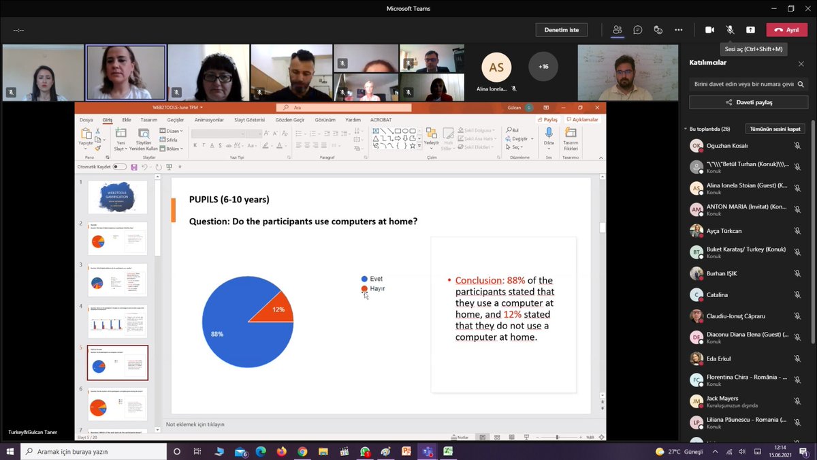The height and width of the screenshot is (460, 817).
Task: Click the share content icon in Teams
Action: [750, 30]
